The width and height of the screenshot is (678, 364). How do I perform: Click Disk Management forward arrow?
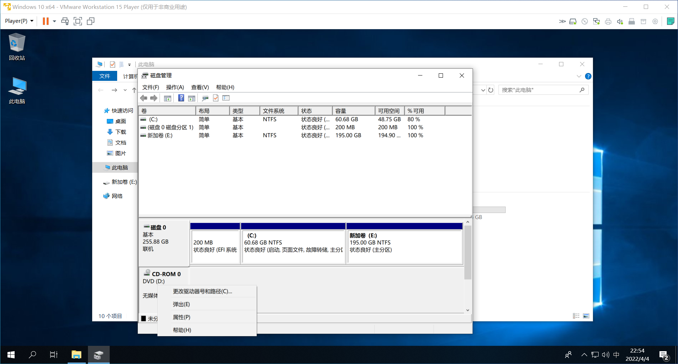(154, 98)
